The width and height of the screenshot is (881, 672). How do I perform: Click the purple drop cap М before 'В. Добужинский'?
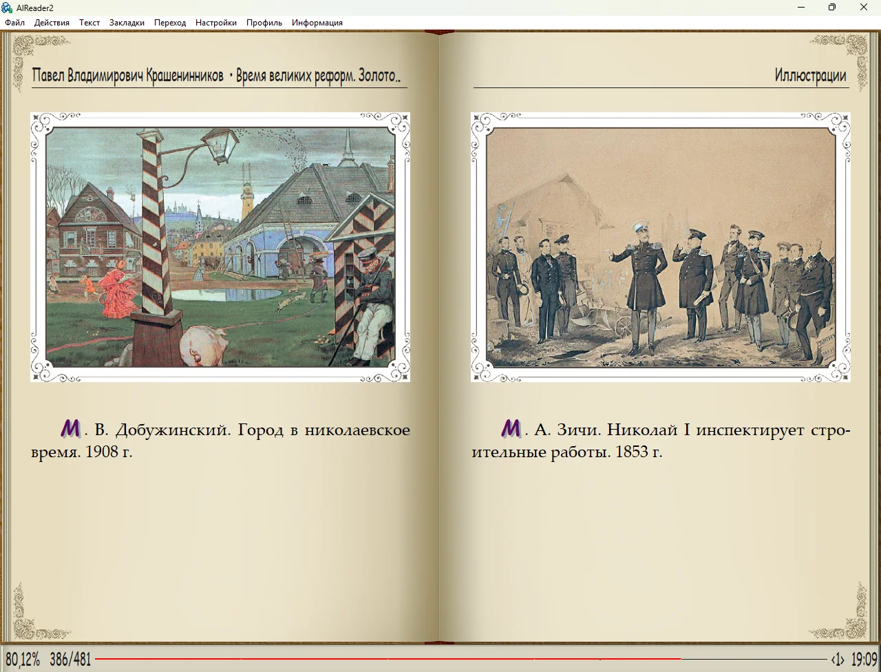[x=71, y=428]
